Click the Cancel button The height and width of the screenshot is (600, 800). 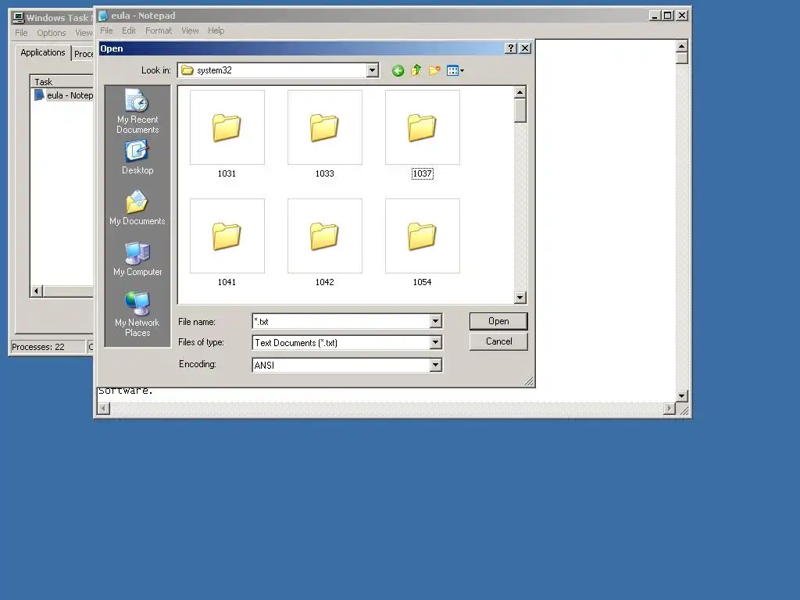point(498,341)
